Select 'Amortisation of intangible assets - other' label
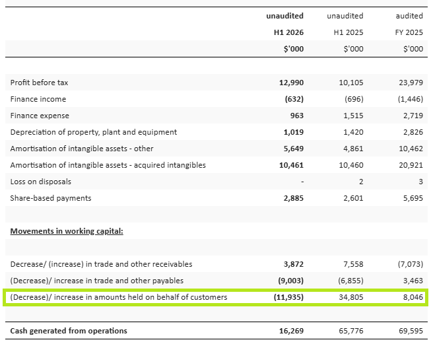The image size is (431, 344). (x=82, y=149)
